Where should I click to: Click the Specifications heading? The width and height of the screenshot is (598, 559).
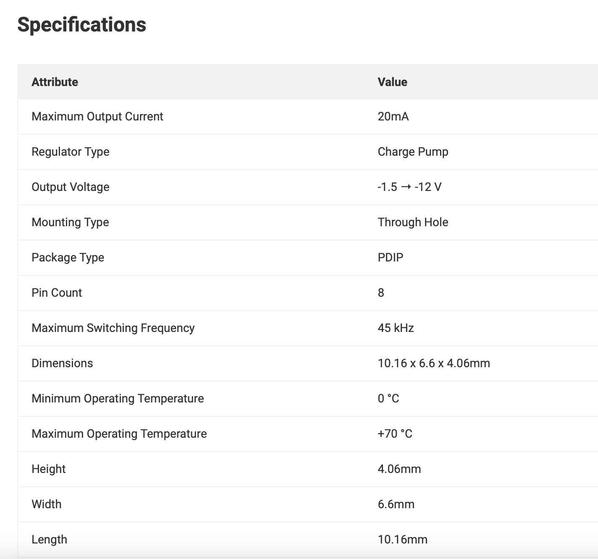coord(81,25)
